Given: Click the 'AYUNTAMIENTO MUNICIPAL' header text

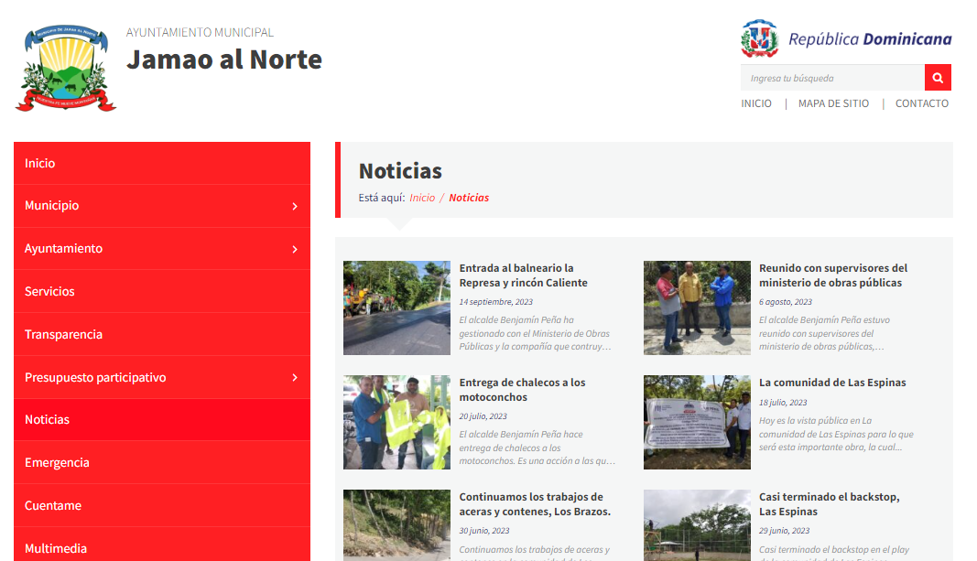Looking at the screenshot, I should click(x=200, y=32).
